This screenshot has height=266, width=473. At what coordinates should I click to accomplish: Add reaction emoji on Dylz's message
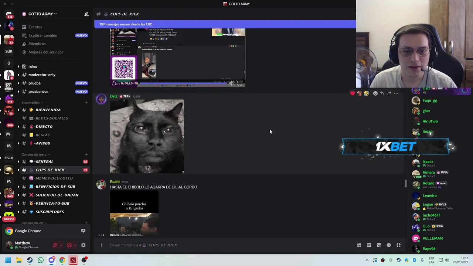tap(375, 93)
